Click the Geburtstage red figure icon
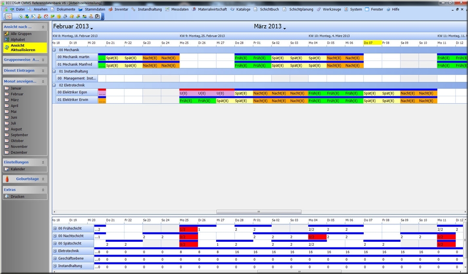Viewport: 468px width, 274px height. point(7,179)
